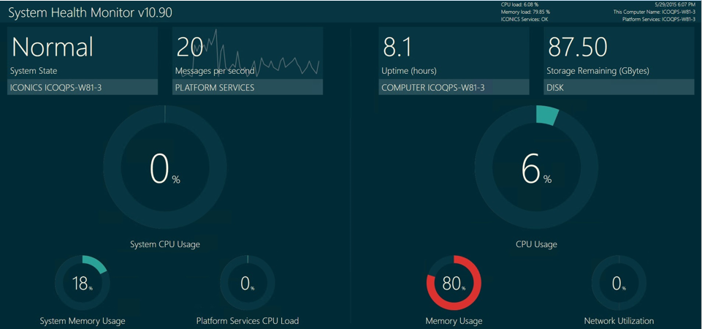The image size is (702, 329).
Task: Click the System CPU Usage 0% donut gauge
Action: point(164,168)
